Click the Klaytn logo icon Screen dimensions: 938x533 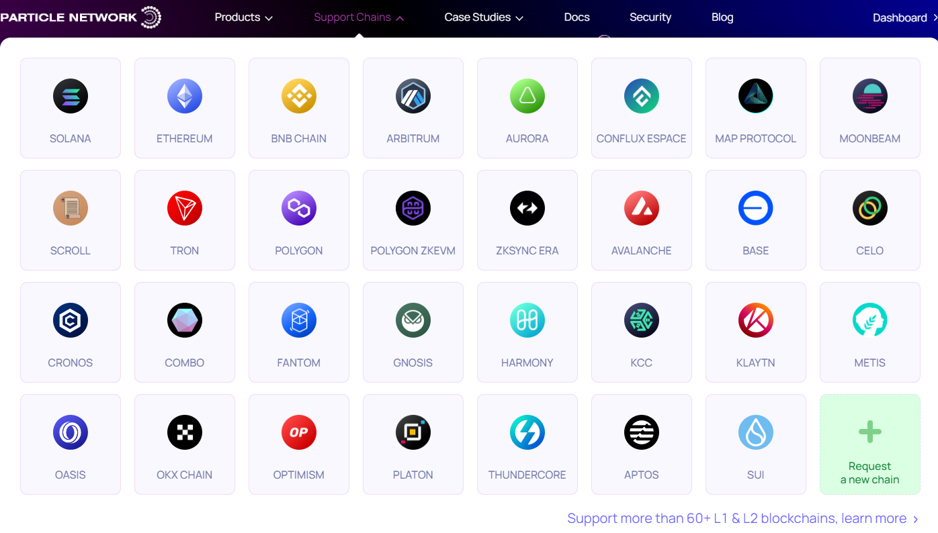pos(756,320)
